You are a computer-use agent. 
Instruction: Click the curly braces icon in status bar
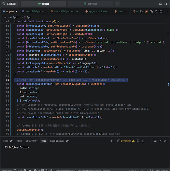(x=151, y=170)
